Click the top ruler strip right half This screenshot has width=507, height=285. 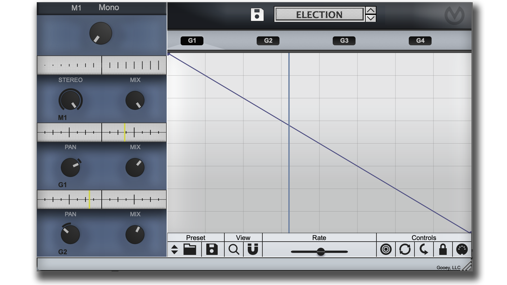[x=134, y=65]
